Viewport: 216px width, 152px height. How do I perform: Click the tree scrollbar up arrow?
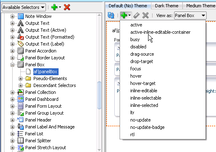click(x=99, y=15)
